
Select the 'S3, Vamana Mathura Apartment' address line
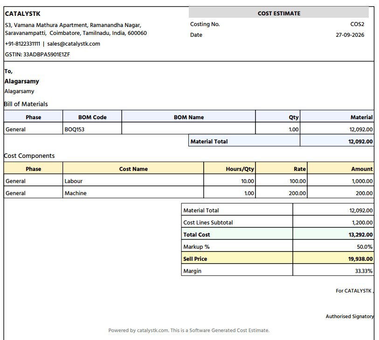(x=73, y=25)
